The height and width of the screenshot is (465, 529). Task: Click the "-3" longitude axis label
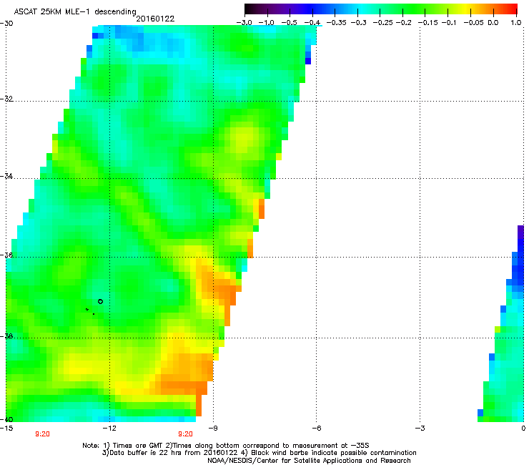pos(420,429)
